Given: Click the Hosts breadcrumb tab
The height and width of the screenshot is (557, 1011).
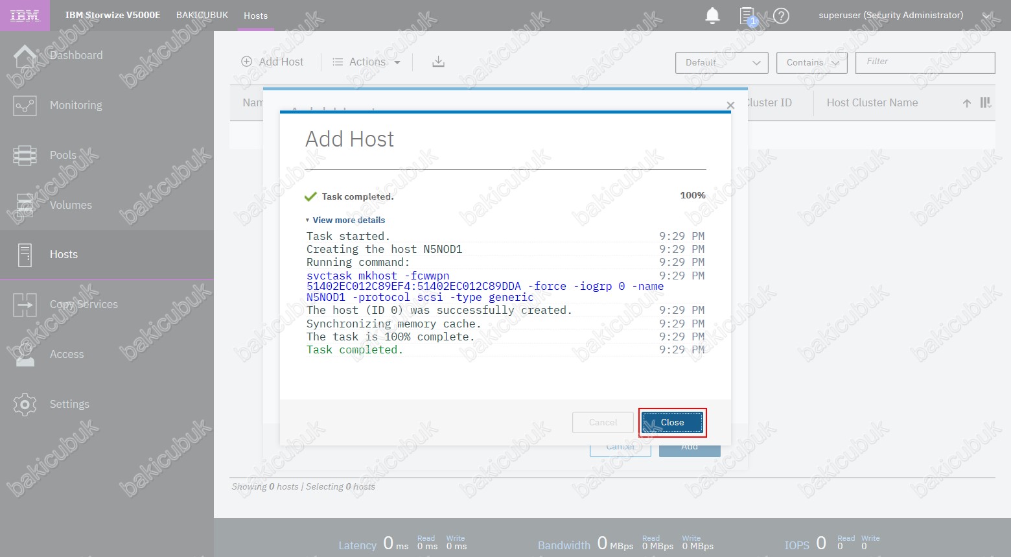Looking at the screenshot, I should tap(256, 16).
